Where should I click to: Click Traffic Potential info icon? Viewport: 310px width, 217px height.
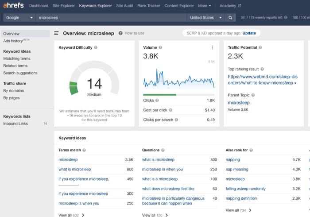coord(260,48)
